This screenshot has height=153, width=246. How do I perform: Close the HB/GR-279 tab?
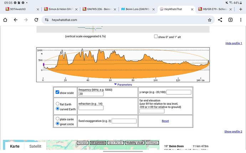point(231,9)
